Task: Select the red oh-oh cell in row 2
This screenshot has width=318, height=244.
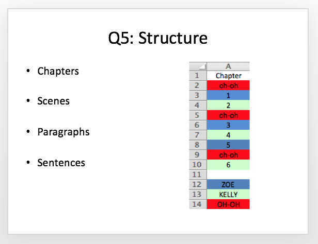Action: pyautogui.click(x=228, y=85)
